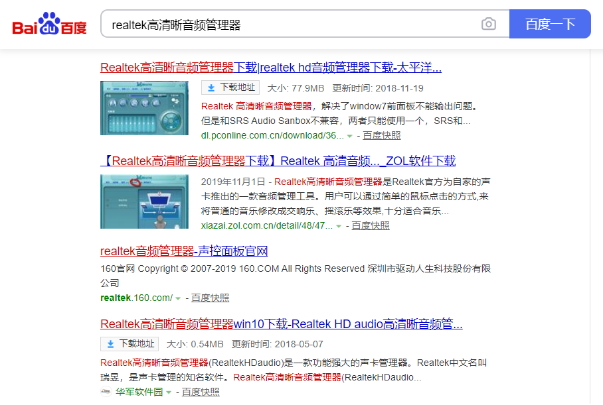Click the text 更新时间: 2018-11-19
Viewport: 603px width, 405px height.
[378, 88]
